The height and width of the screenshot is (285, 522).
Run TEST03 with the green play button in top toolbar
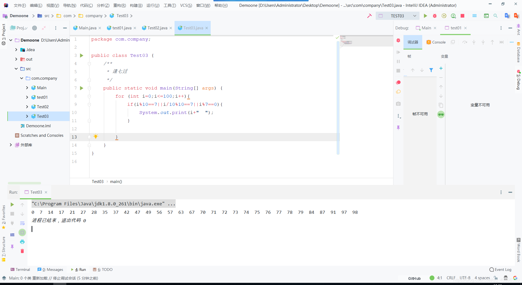[x=425, y=16]
